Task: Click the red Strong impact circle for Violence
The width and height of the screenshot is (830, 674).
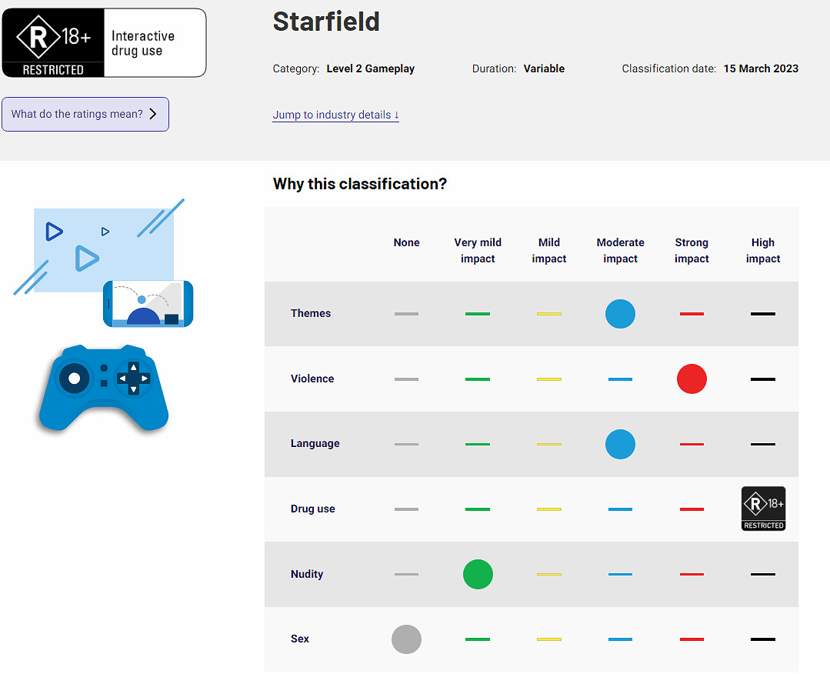Action: [692, 379]
